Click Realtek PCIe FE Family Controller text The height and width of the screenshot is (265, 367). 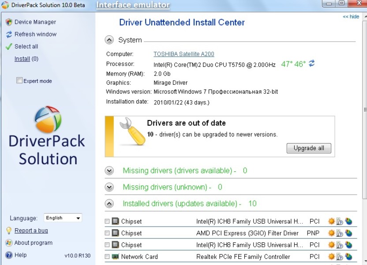(243, 257)
